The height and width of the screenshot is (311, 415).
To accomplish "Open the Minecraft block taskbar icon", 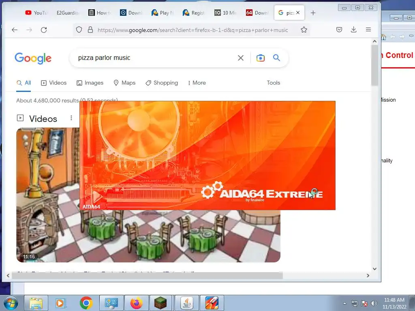I will click(x=160, y=303).
